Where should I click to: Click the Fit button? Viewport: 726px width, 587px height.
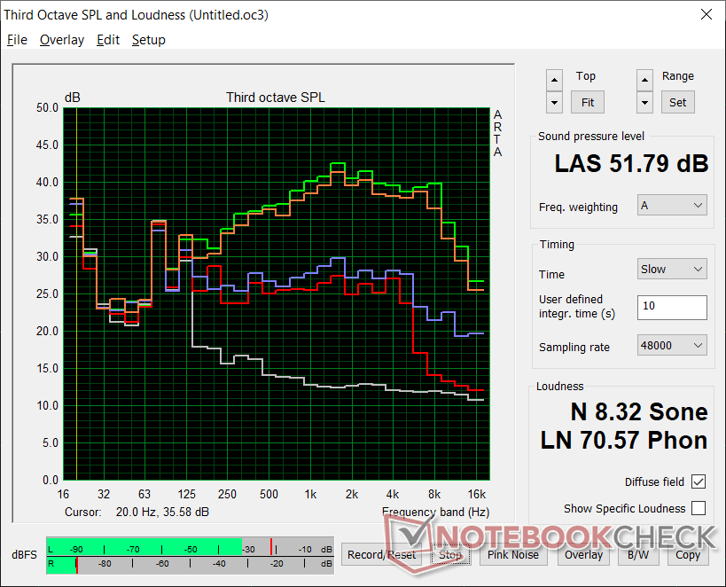[x=588, y=102]
